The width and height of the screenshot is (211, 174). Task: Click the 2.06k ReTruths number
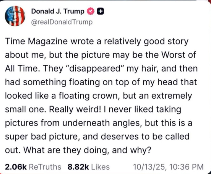click(16, 167)
